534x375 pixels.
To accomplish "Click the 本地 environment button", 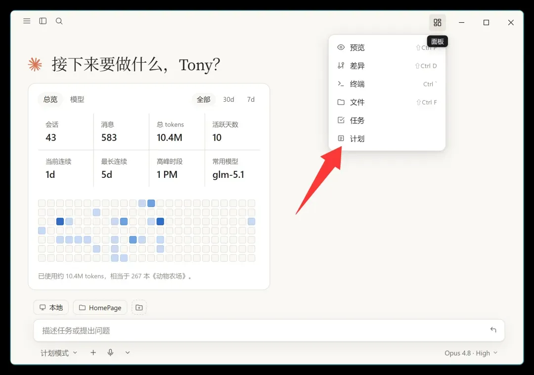I will [x=51, y=308].
